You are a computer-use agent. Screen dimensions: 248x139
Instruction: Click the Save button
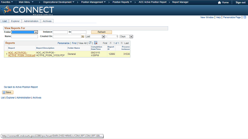(8, 92)
